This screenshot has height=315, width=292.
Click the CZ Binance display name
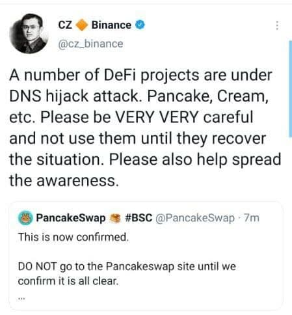pos(101,25)
